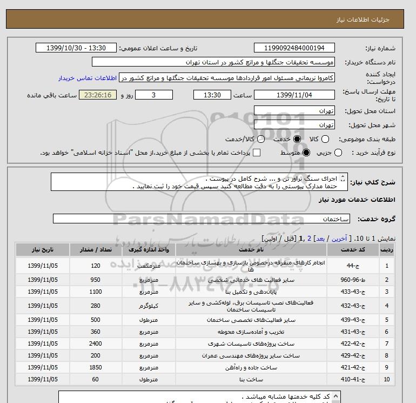Screen dimensions: 416x403
Task: Click the شرح کلی نیاز text area
Action: click(199, 182)
